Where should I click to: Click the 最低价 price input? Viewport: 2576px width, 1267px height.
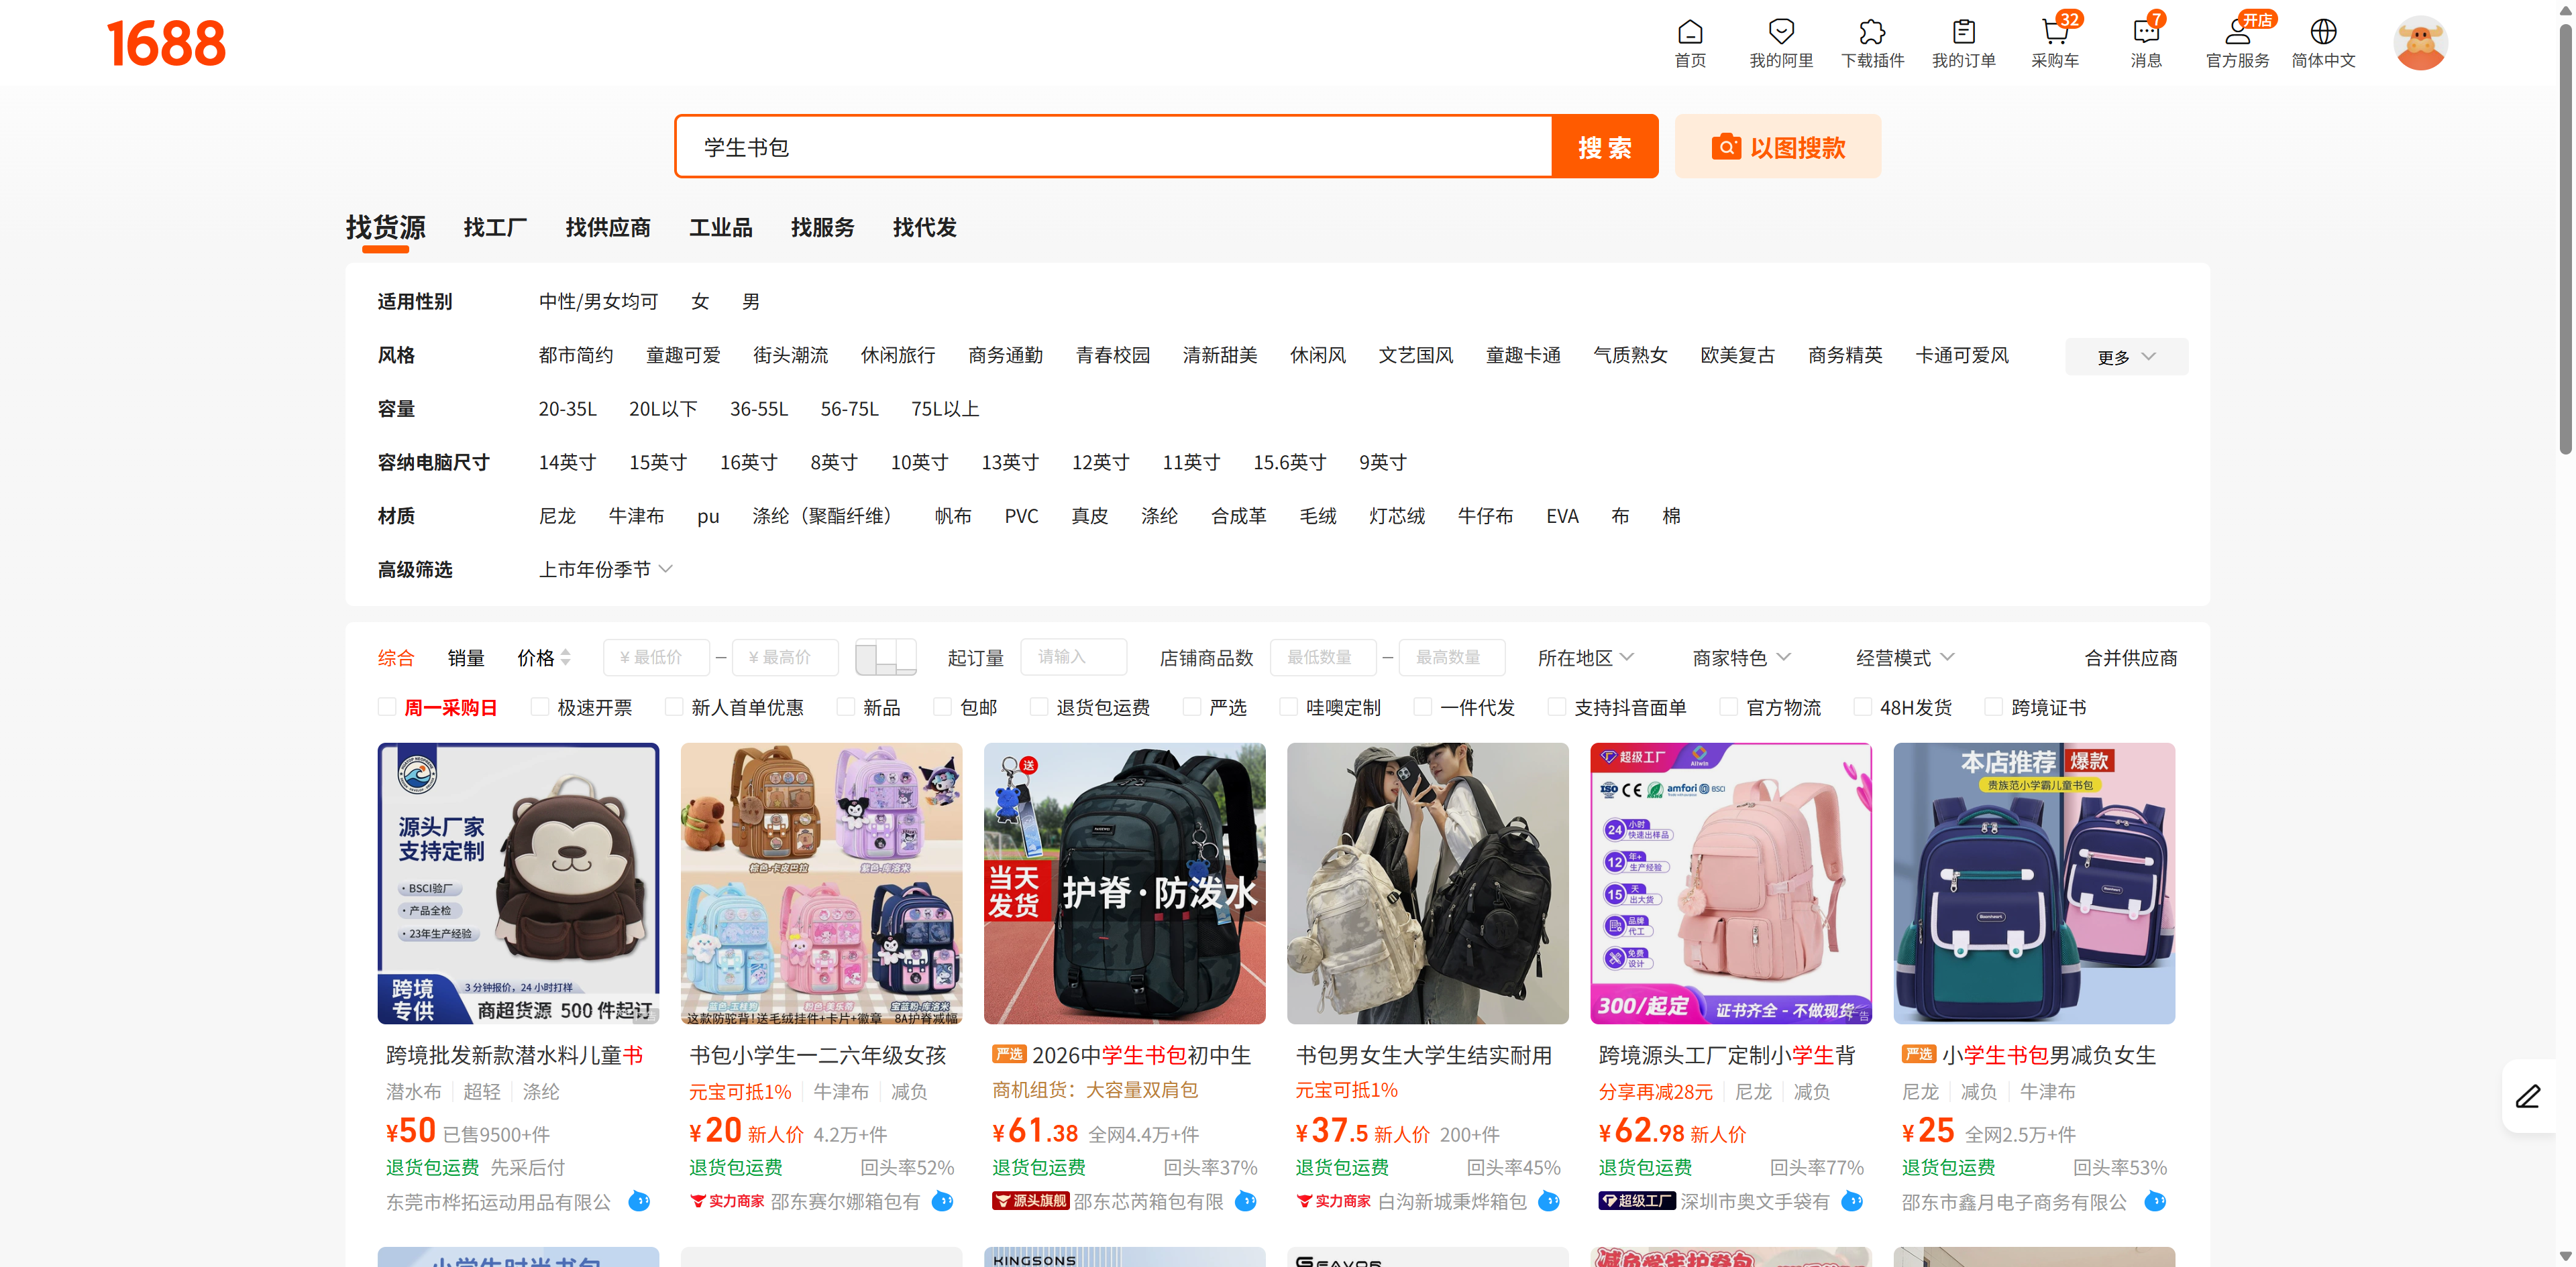(x=656, y=658)
